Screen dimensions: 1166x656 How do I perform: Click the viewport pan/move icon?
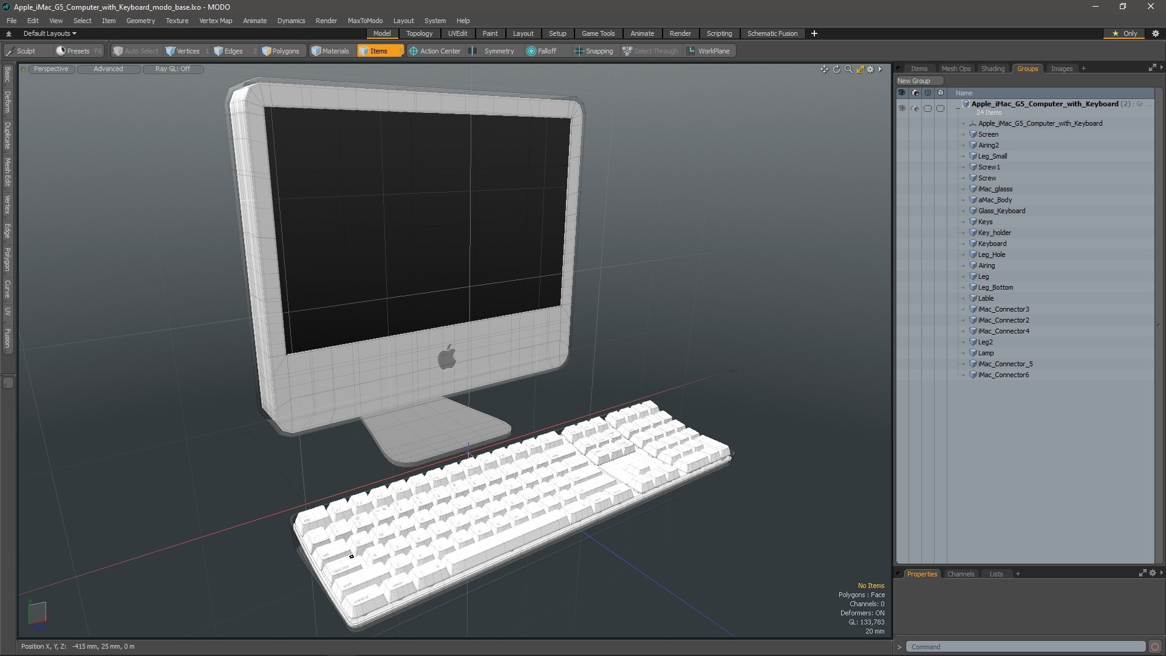point(824,69)
